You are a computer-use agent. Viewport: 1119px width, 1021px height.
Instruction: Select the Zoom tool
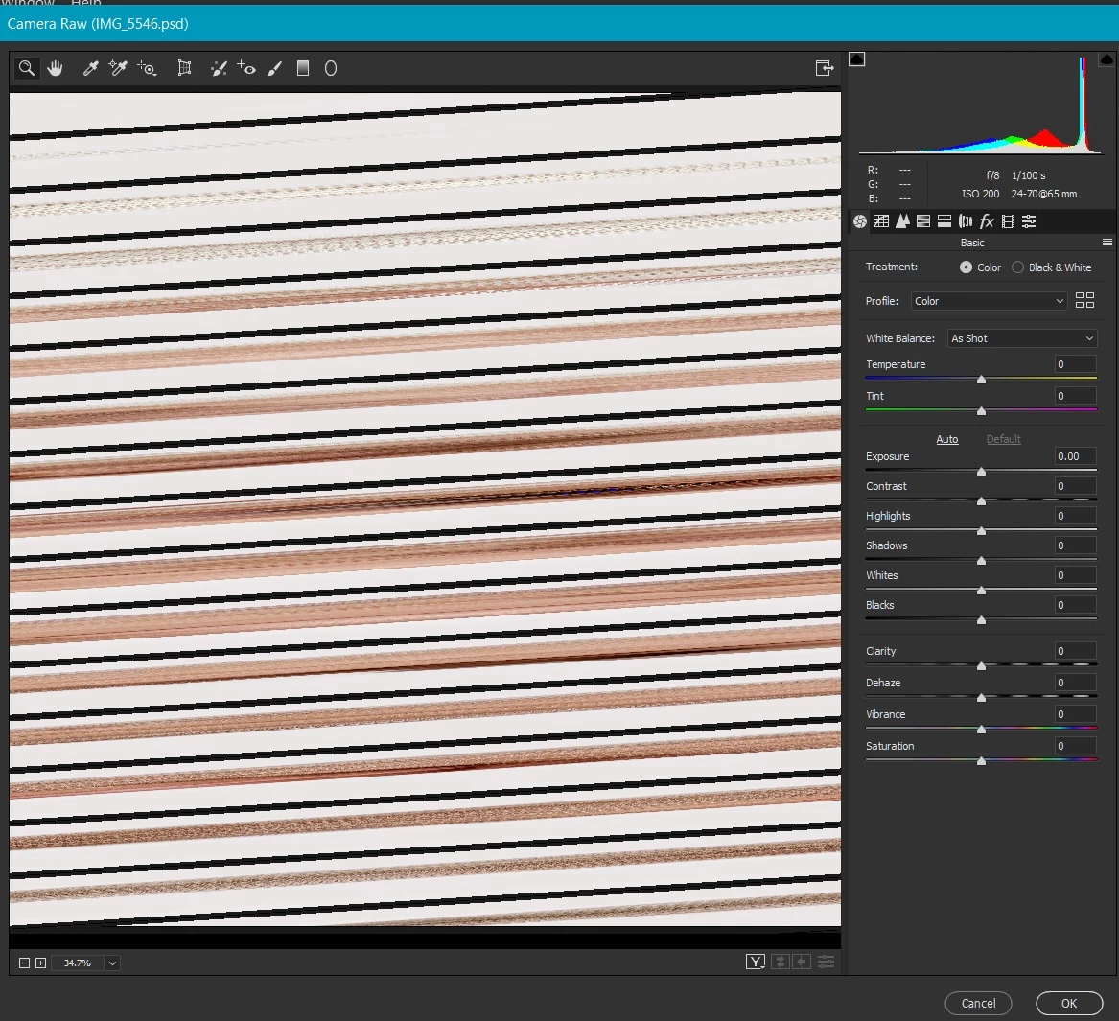[27, 68]
